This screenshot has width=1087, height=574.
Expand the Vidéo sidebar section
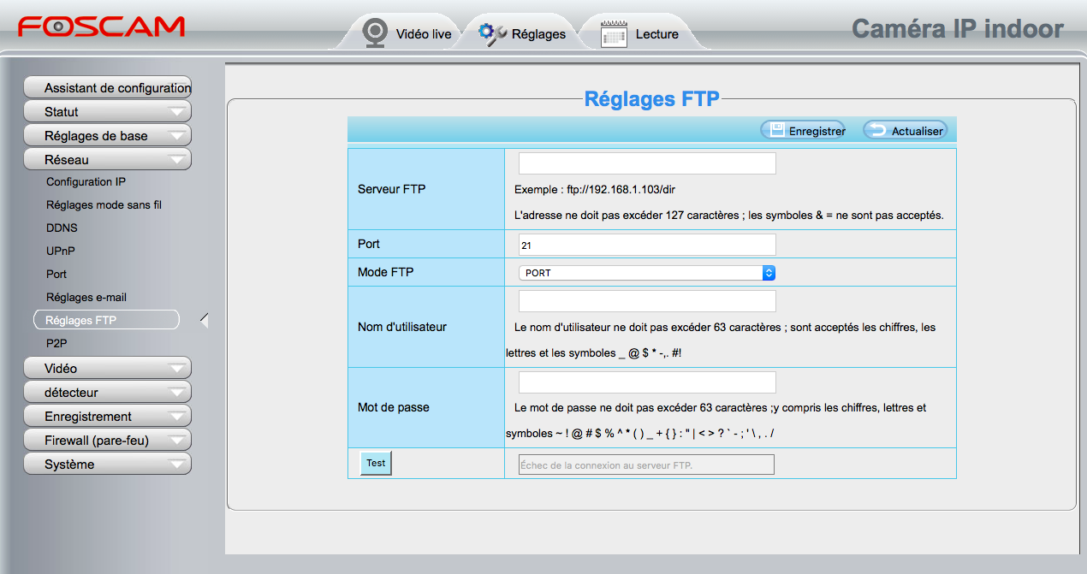107,368
